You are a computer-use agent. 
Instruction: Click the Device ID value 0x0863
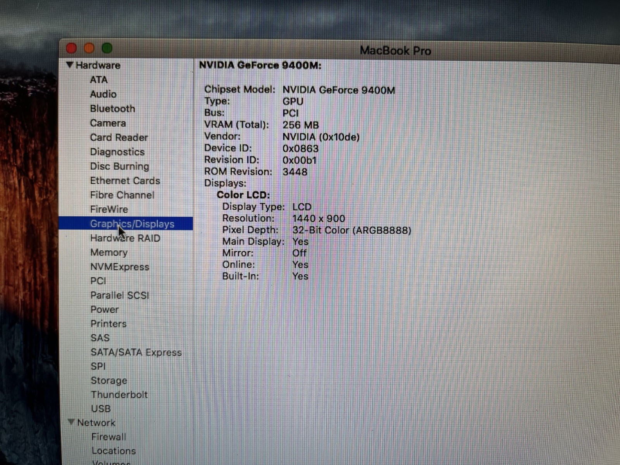(301, 148)
